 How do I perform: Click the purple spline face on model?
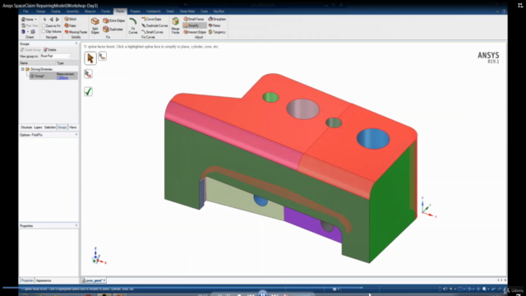point(309,223)
